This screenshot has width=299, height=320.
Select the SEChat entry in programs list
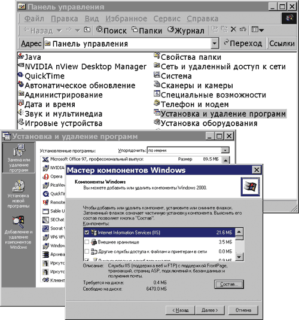[x=53, y=220]
